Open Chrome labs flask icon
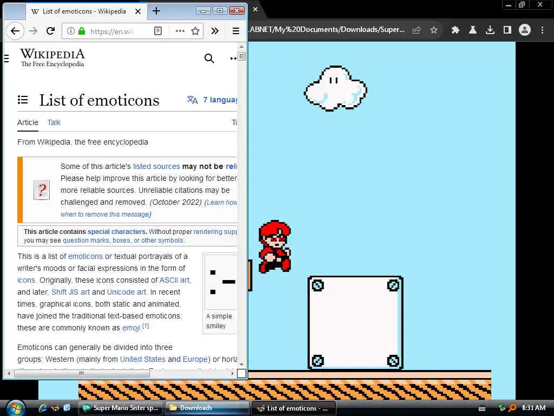 coord(473,30)
